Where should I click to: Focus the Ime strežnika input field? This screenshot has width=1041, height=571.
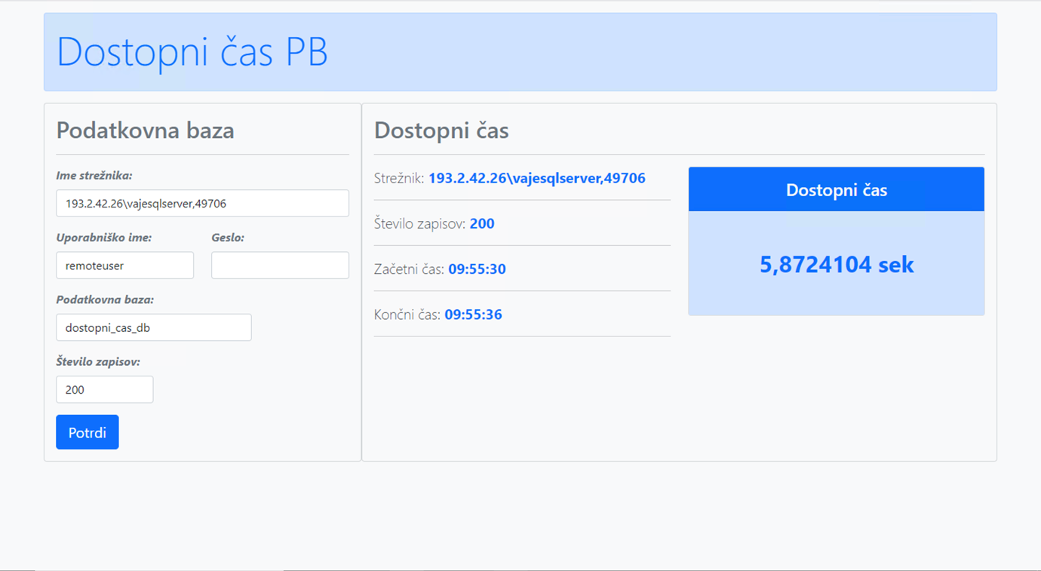(x=202, y=204)
